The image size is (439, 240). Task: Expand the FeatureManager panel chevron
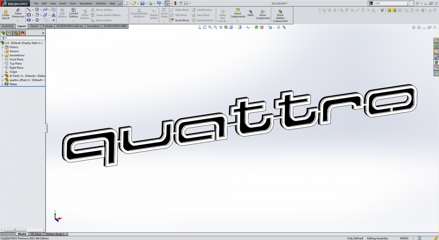coord(43,33)
